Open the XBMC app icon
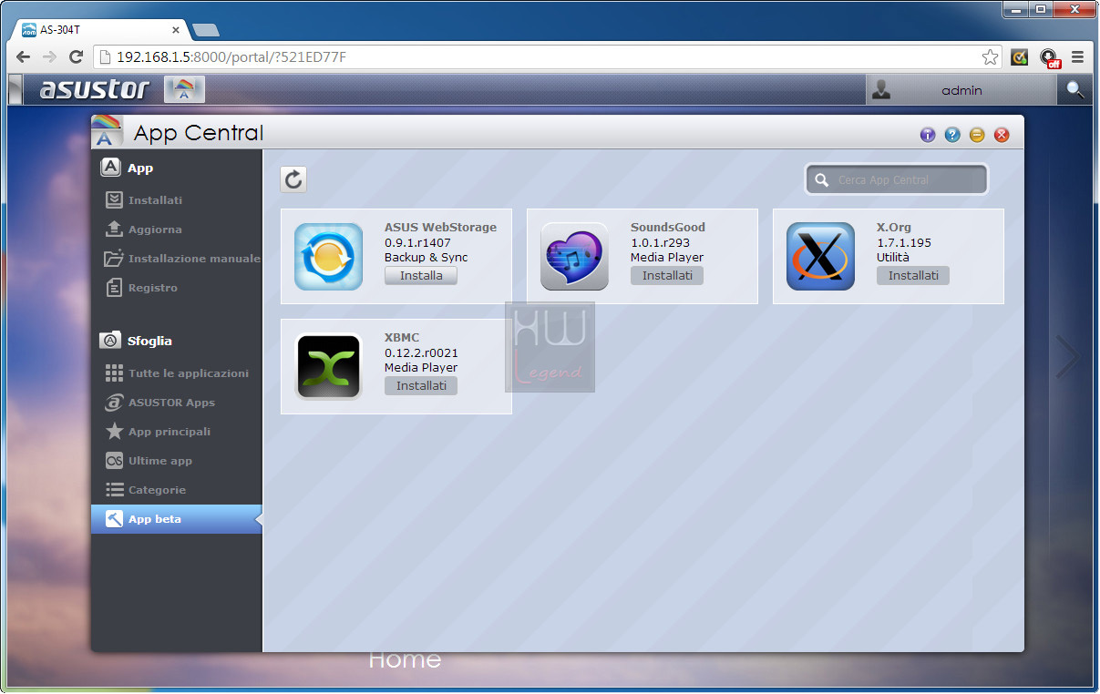Screen dimensions: 1100x694 (329, 367)
